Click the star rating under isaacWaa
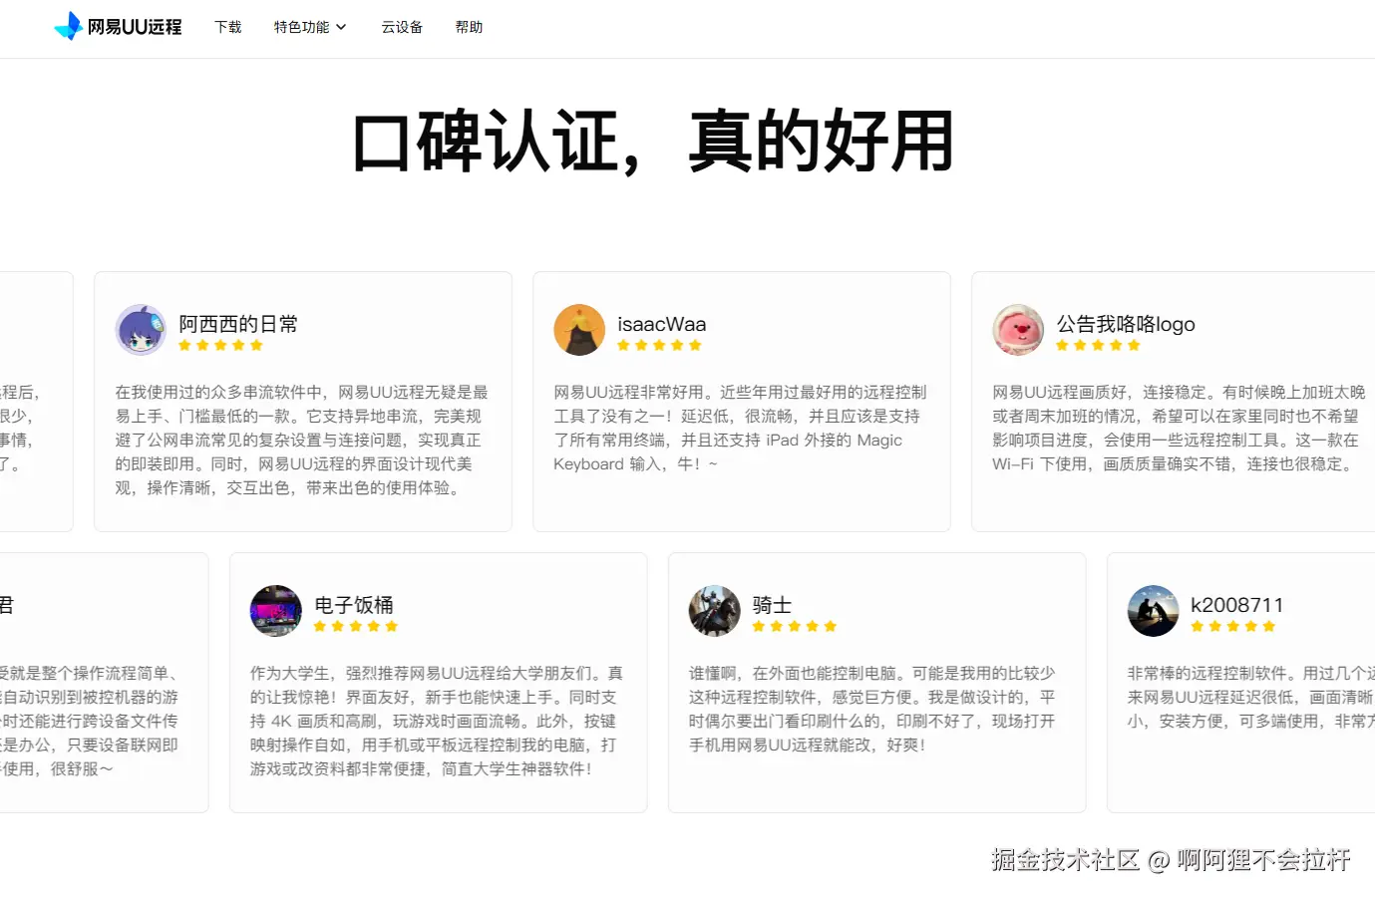Image resolution: width=1375 pixels, height=898 pixels. (659, 345)
